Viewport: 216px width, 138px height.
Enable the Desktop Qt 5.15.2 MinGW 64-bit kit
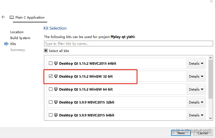tap(50, 89)
